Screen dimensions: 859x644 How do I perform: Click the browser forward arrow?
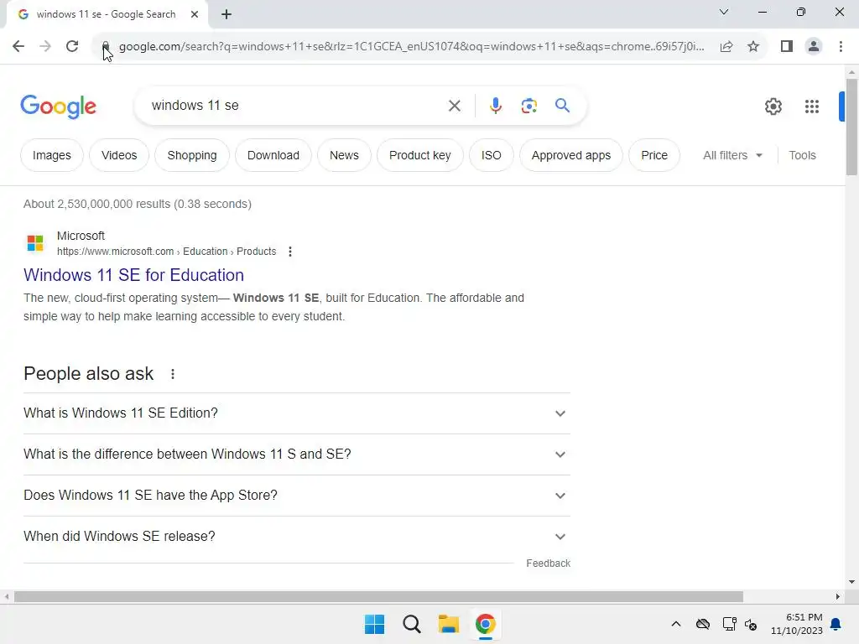tap(45, 46)
